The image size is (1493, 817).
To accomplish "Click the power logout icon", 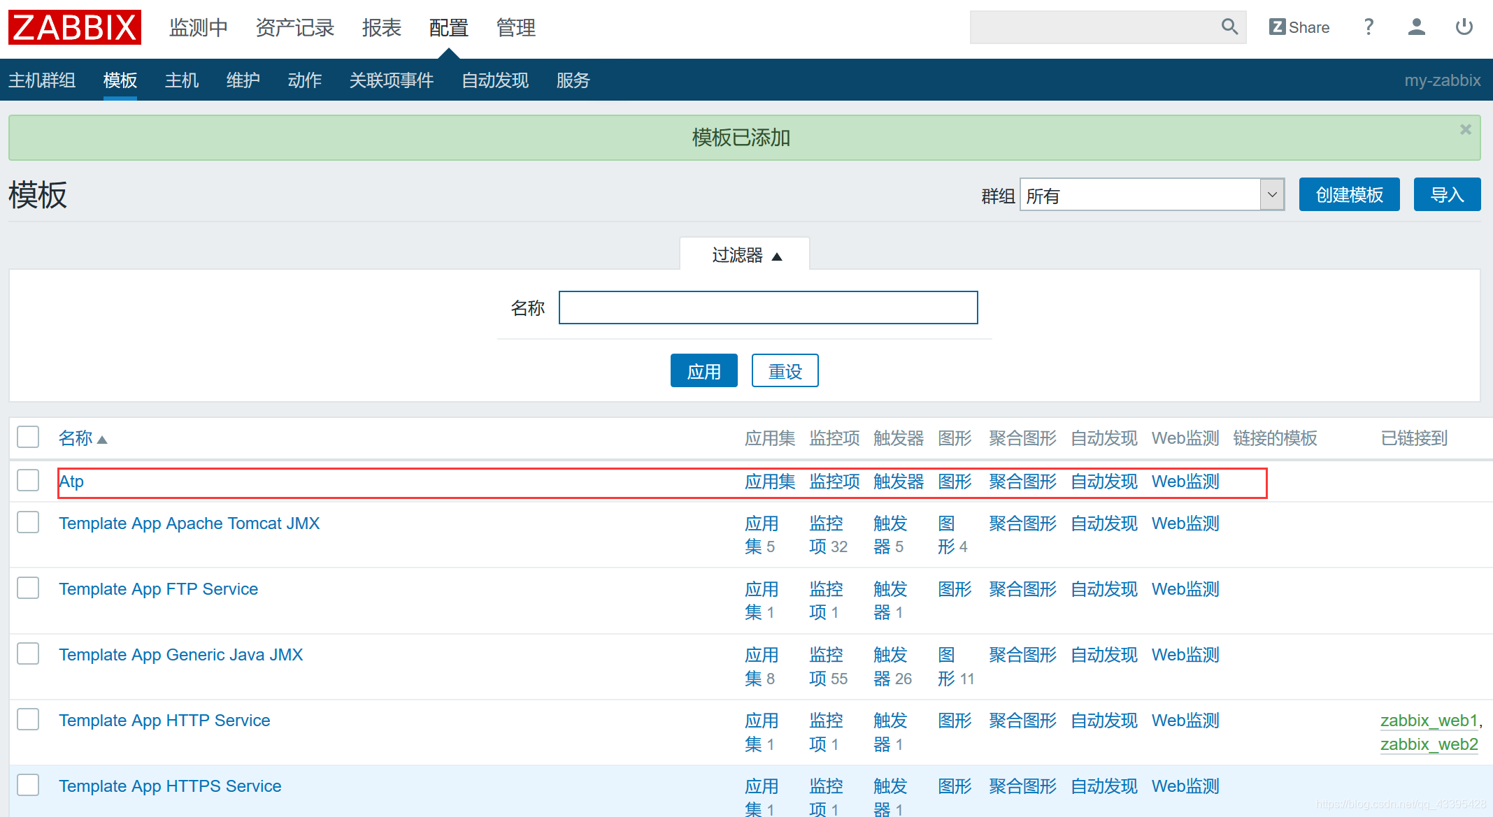I will (x=1464, y=27).
